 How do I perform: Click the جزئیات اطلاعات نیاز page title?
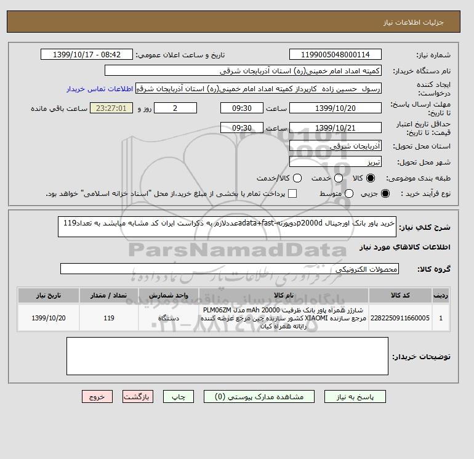click(x=413, y=22)
